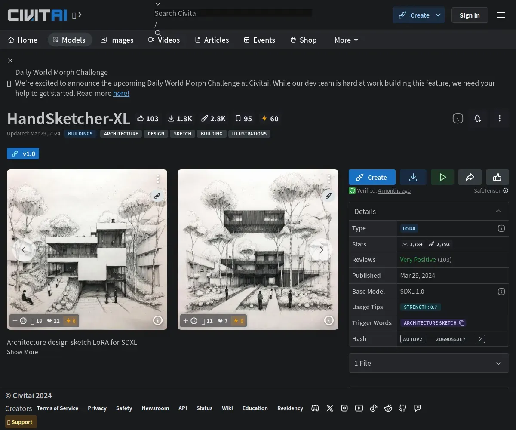Viewport: 516px width, 430px height.
Task: Click the 18 reaction on the first image
Action: (x=37, y=321)
